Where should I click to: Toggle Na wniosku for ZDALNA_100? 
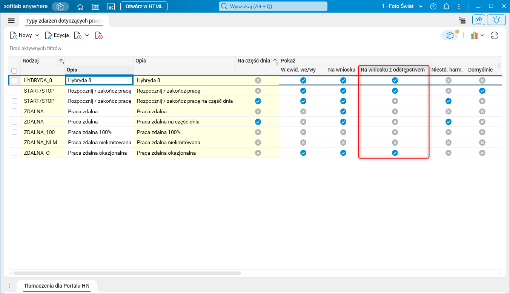(343, 132)
